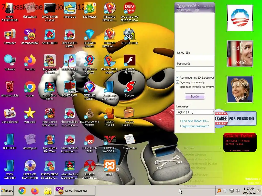Viewport: 262px width, 196px height.
Task: Launch Chrome from the taskbar
Action: click(22, 190)
